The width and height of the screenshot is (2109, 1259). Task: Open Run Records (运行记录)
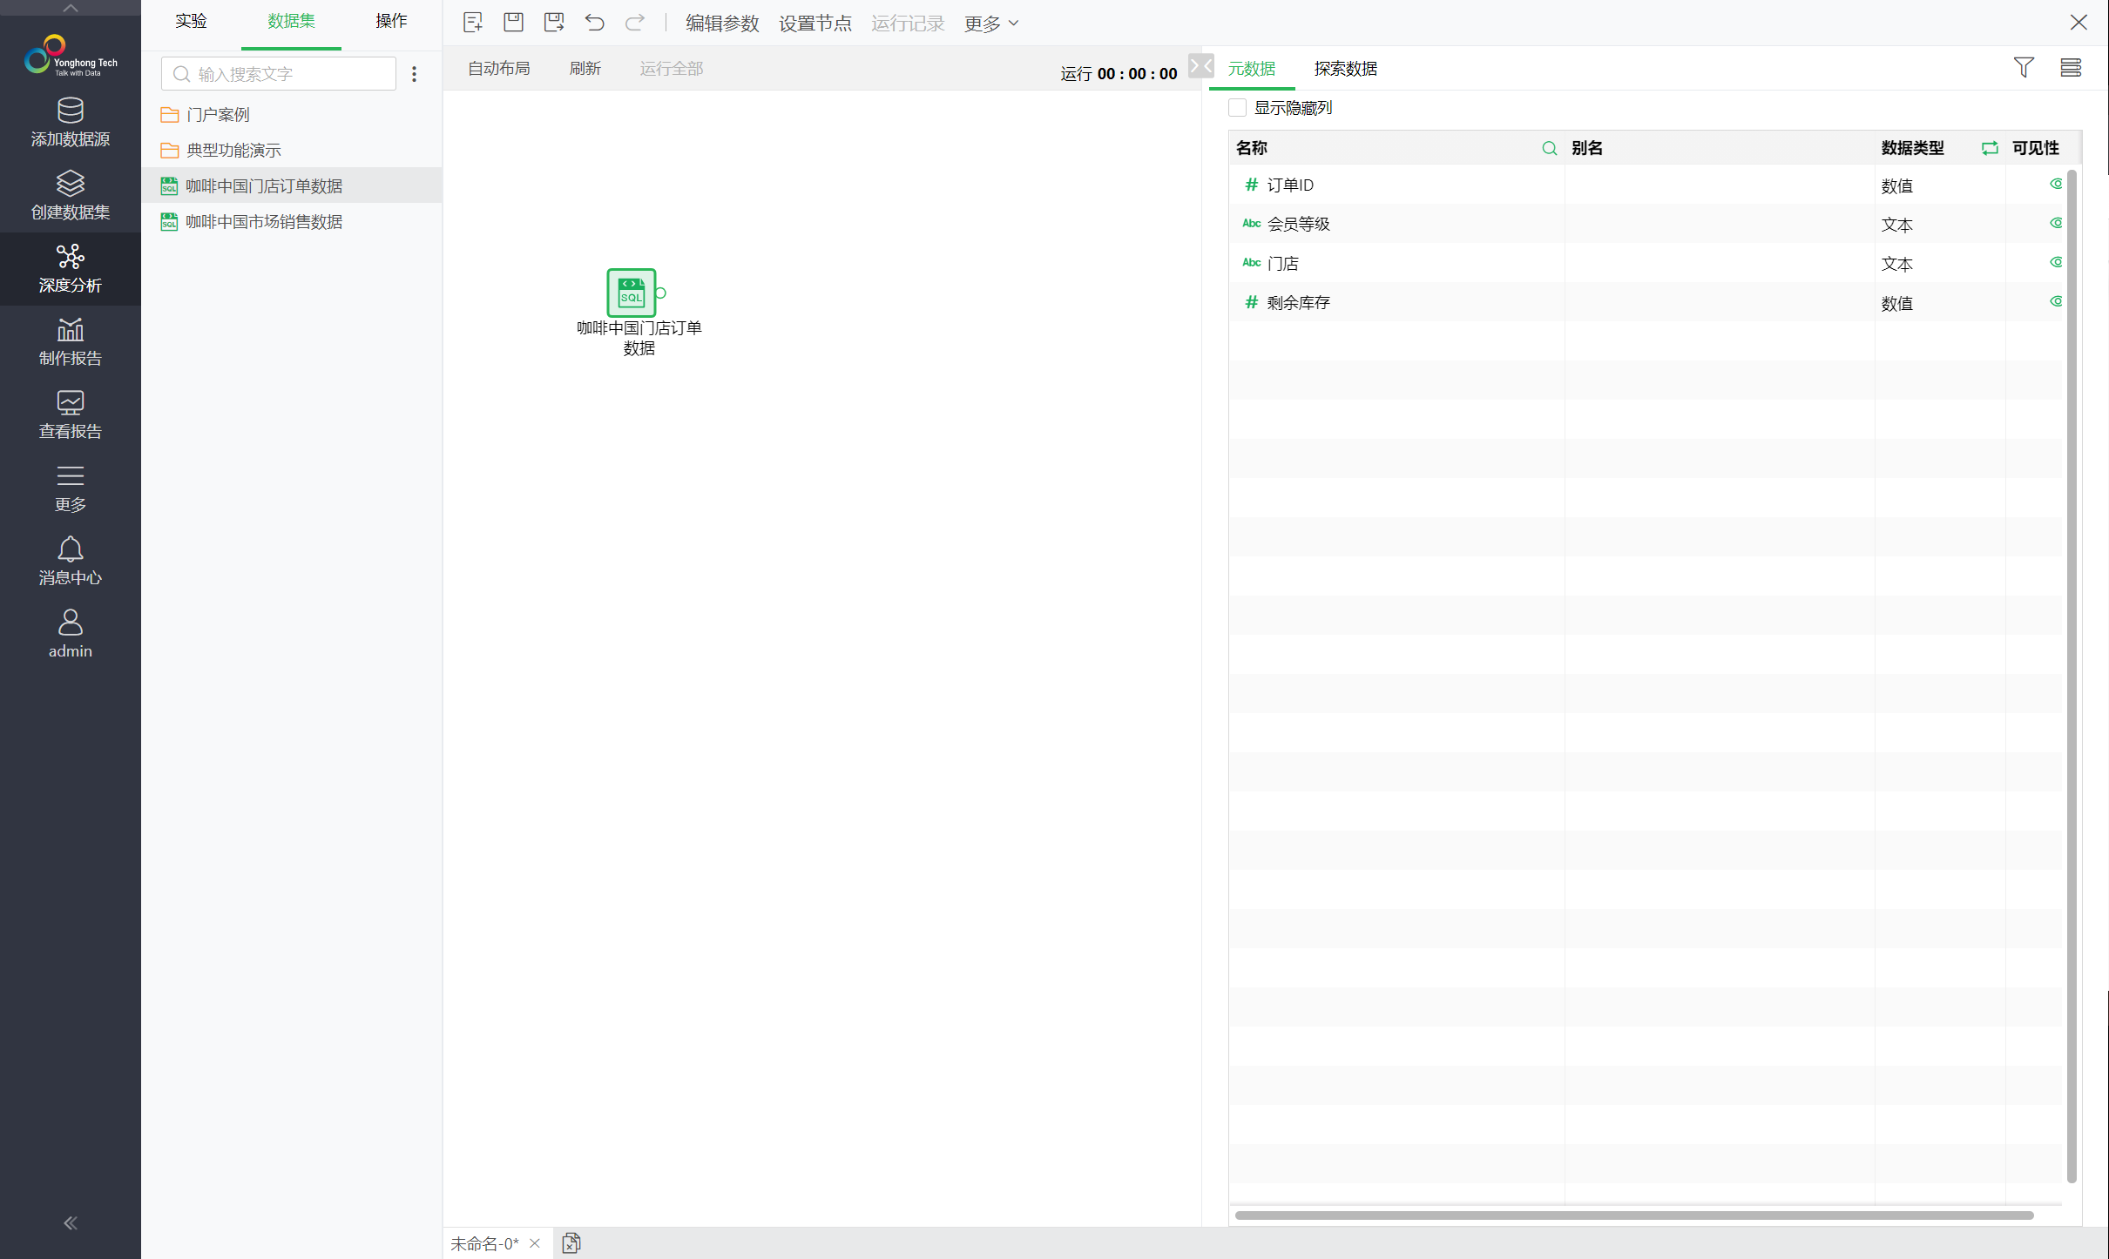(908, 24)
